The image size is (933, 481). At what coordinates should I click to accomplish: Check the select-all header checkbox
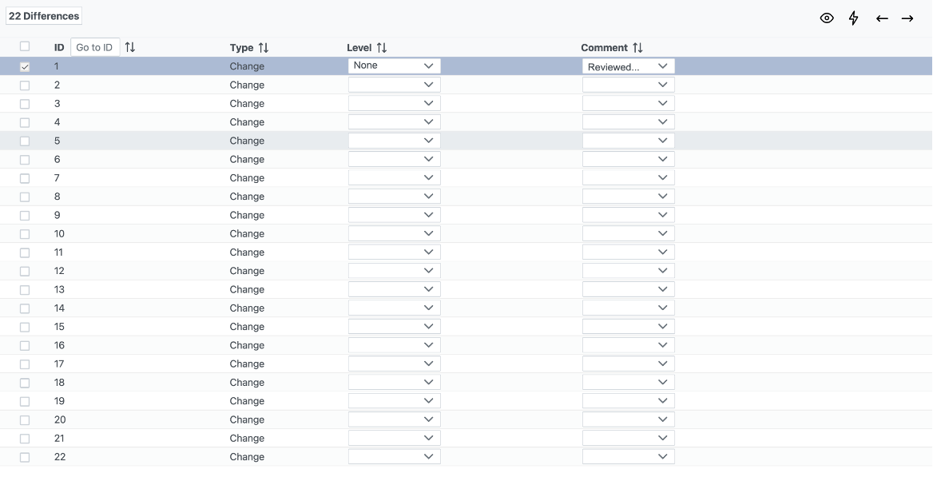25,46
